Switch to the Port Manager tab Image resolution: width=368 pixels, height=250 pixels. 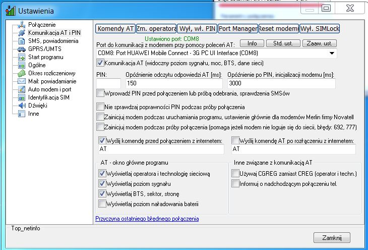click(238, 29)
